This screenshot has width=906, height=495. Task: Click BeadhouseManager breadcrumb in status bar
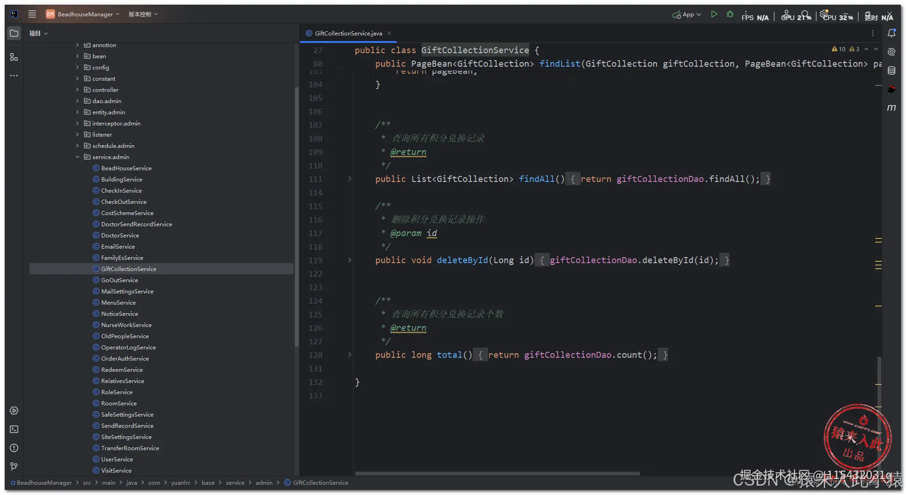(x=44, y=483)
